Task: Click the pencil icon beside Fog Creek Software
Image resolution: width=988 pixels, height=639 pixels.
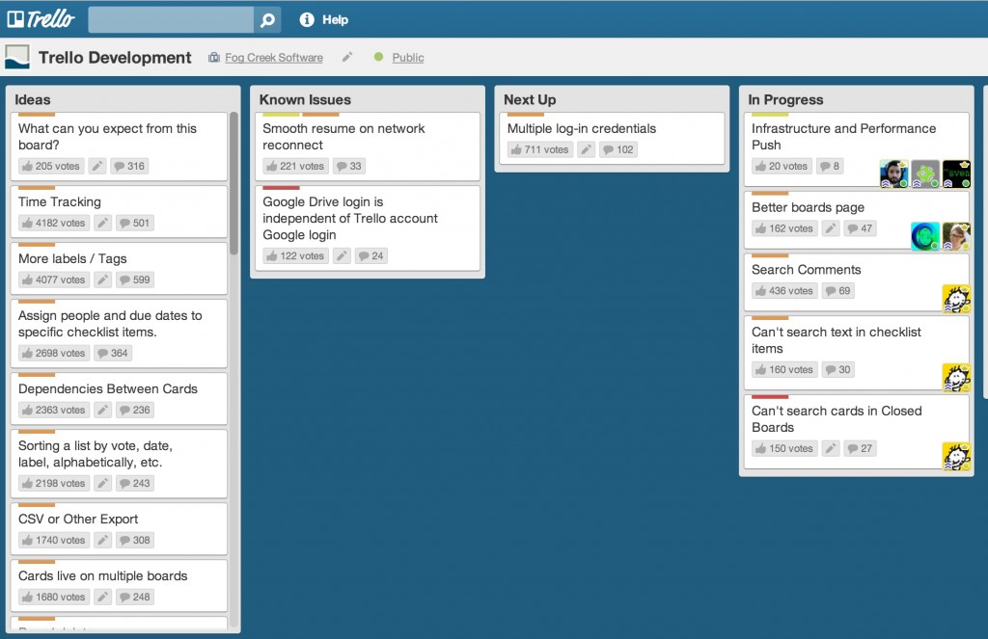Action: tap(347, 57)
